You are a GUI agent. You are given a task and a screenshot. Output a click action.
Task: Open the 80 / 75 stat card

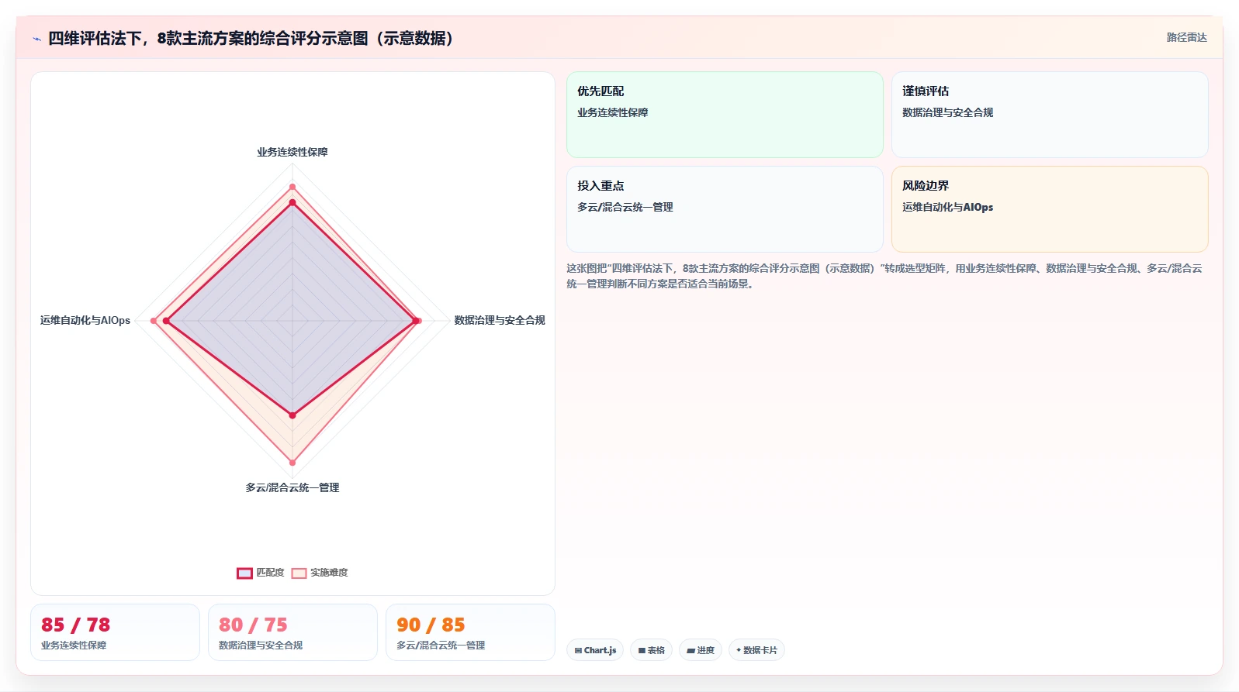[292, 632]
